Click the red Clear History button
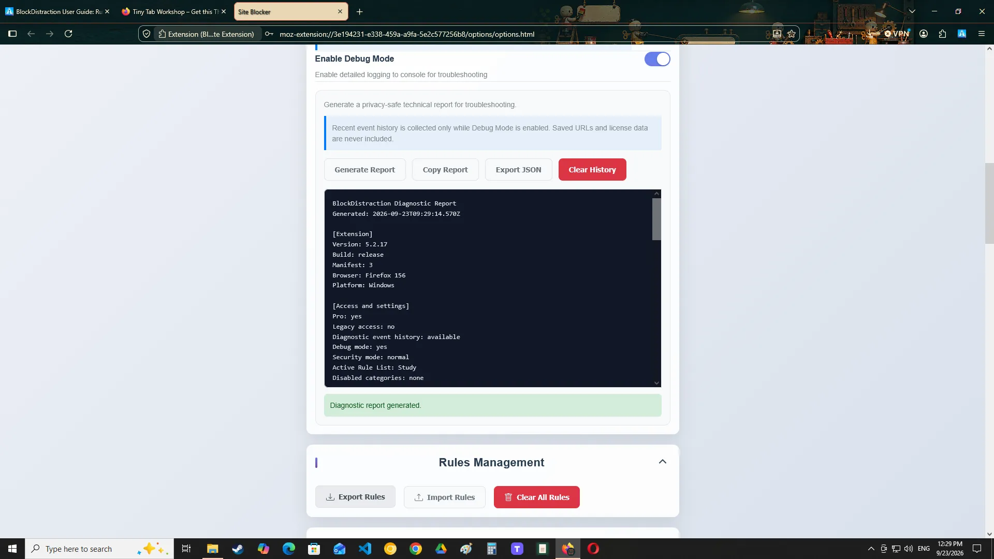The image size is (994, 559). click(592, 170)
